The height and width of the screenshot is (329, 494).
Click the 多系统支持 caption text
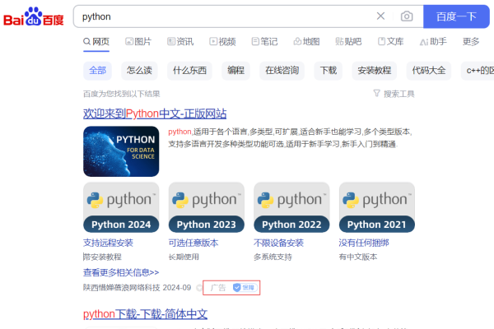coord(273,257)
